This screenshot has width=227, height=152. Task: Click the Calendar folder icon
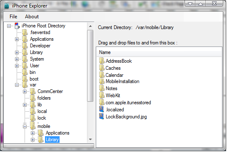tap(102, 75)
